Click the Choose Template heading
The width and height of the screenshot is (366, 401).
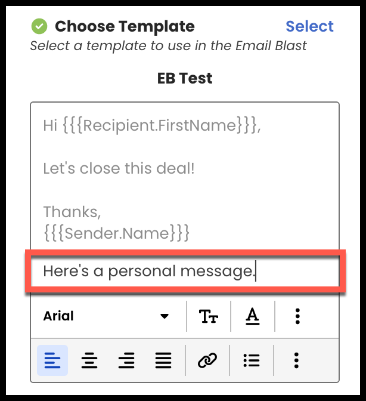coord(125,26)
